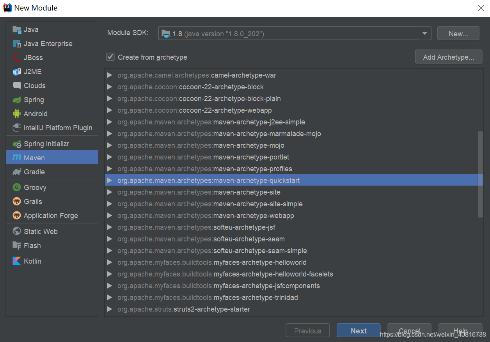Click the Flash folder icon
The width and height of the screenshot is (490, 342).
click(17, 246)
